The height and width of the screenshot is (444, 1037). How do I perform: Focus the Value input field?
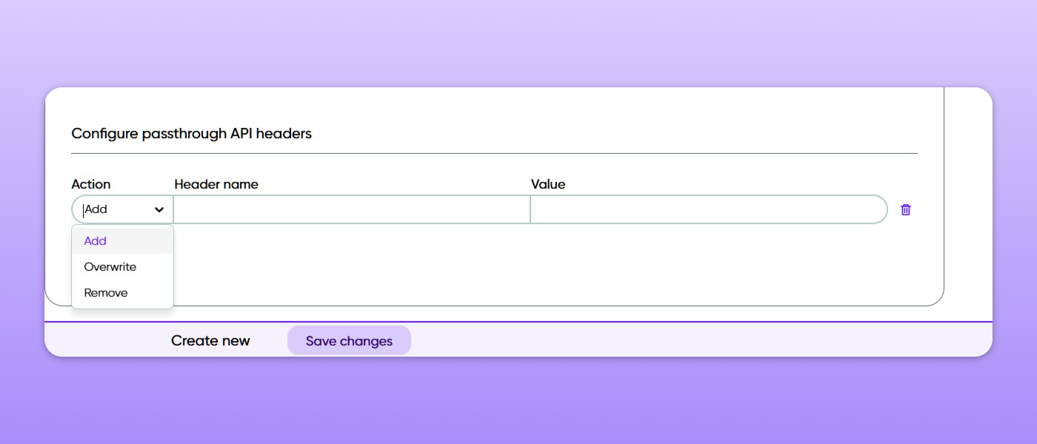click(x=709, y=209)
